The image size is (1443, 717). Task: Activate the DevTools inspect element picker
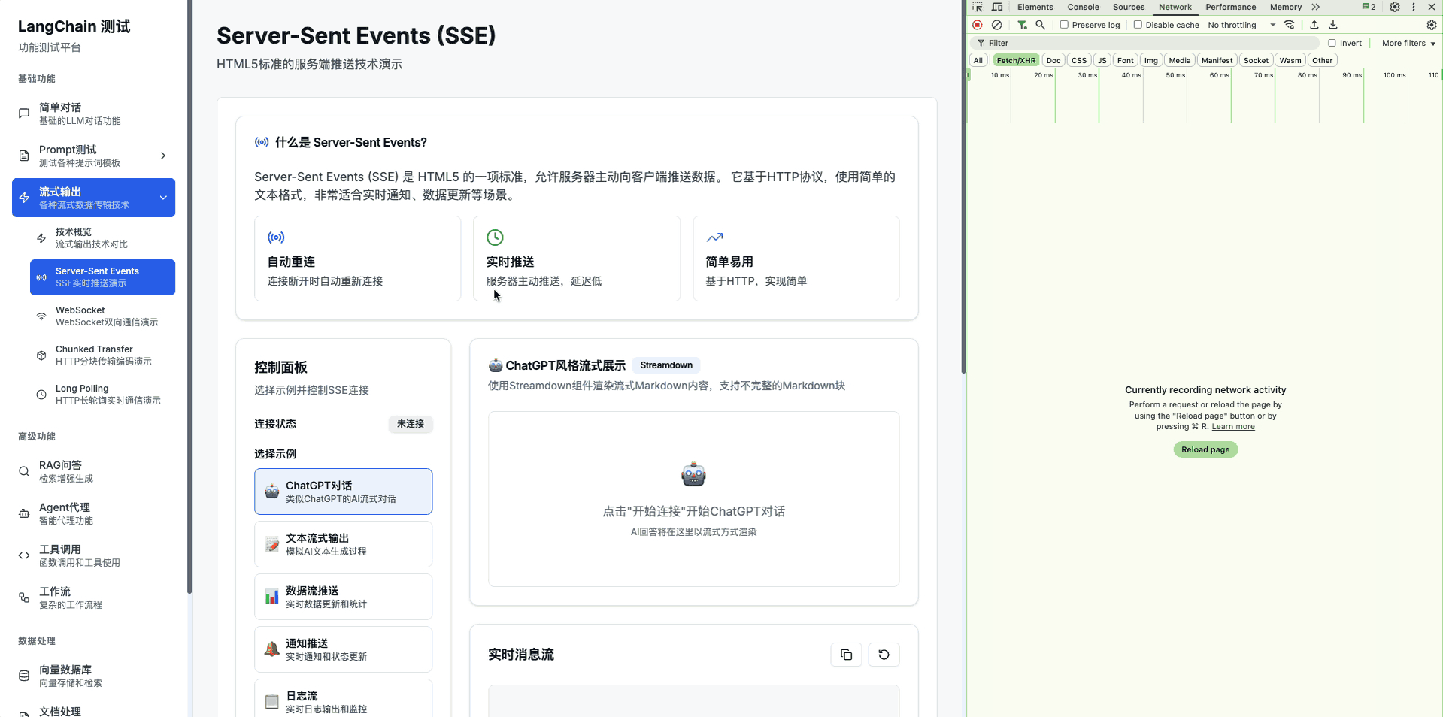tap(978, 7)
